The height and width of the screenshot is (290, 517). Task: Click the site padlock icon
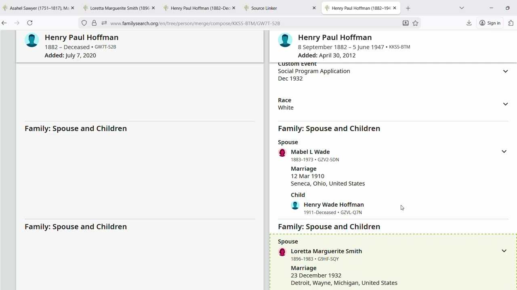pyautogui.click(x=94, y=23)
